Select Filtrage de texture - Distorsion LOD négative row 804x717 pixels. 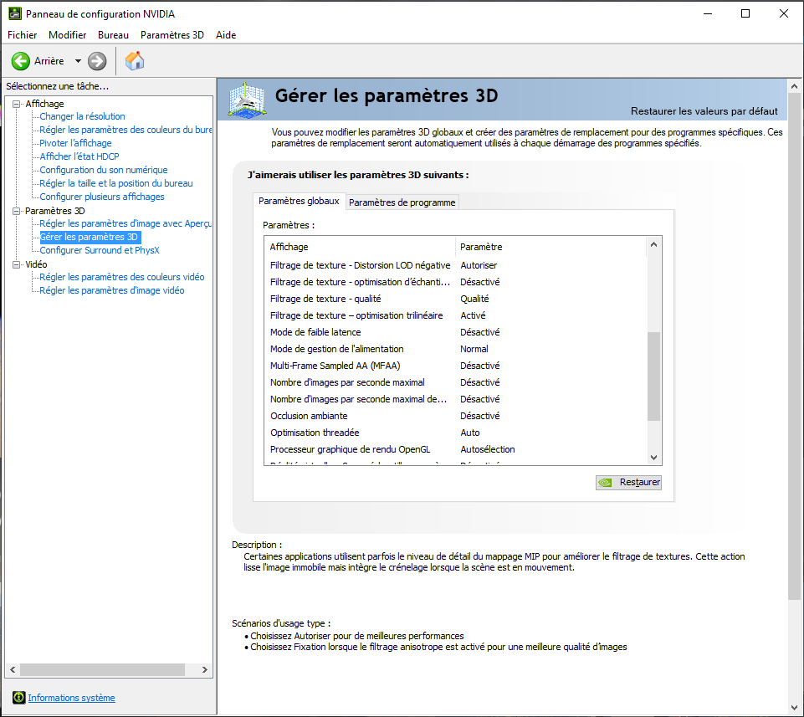pyautogui.click(x=456, y=265)
